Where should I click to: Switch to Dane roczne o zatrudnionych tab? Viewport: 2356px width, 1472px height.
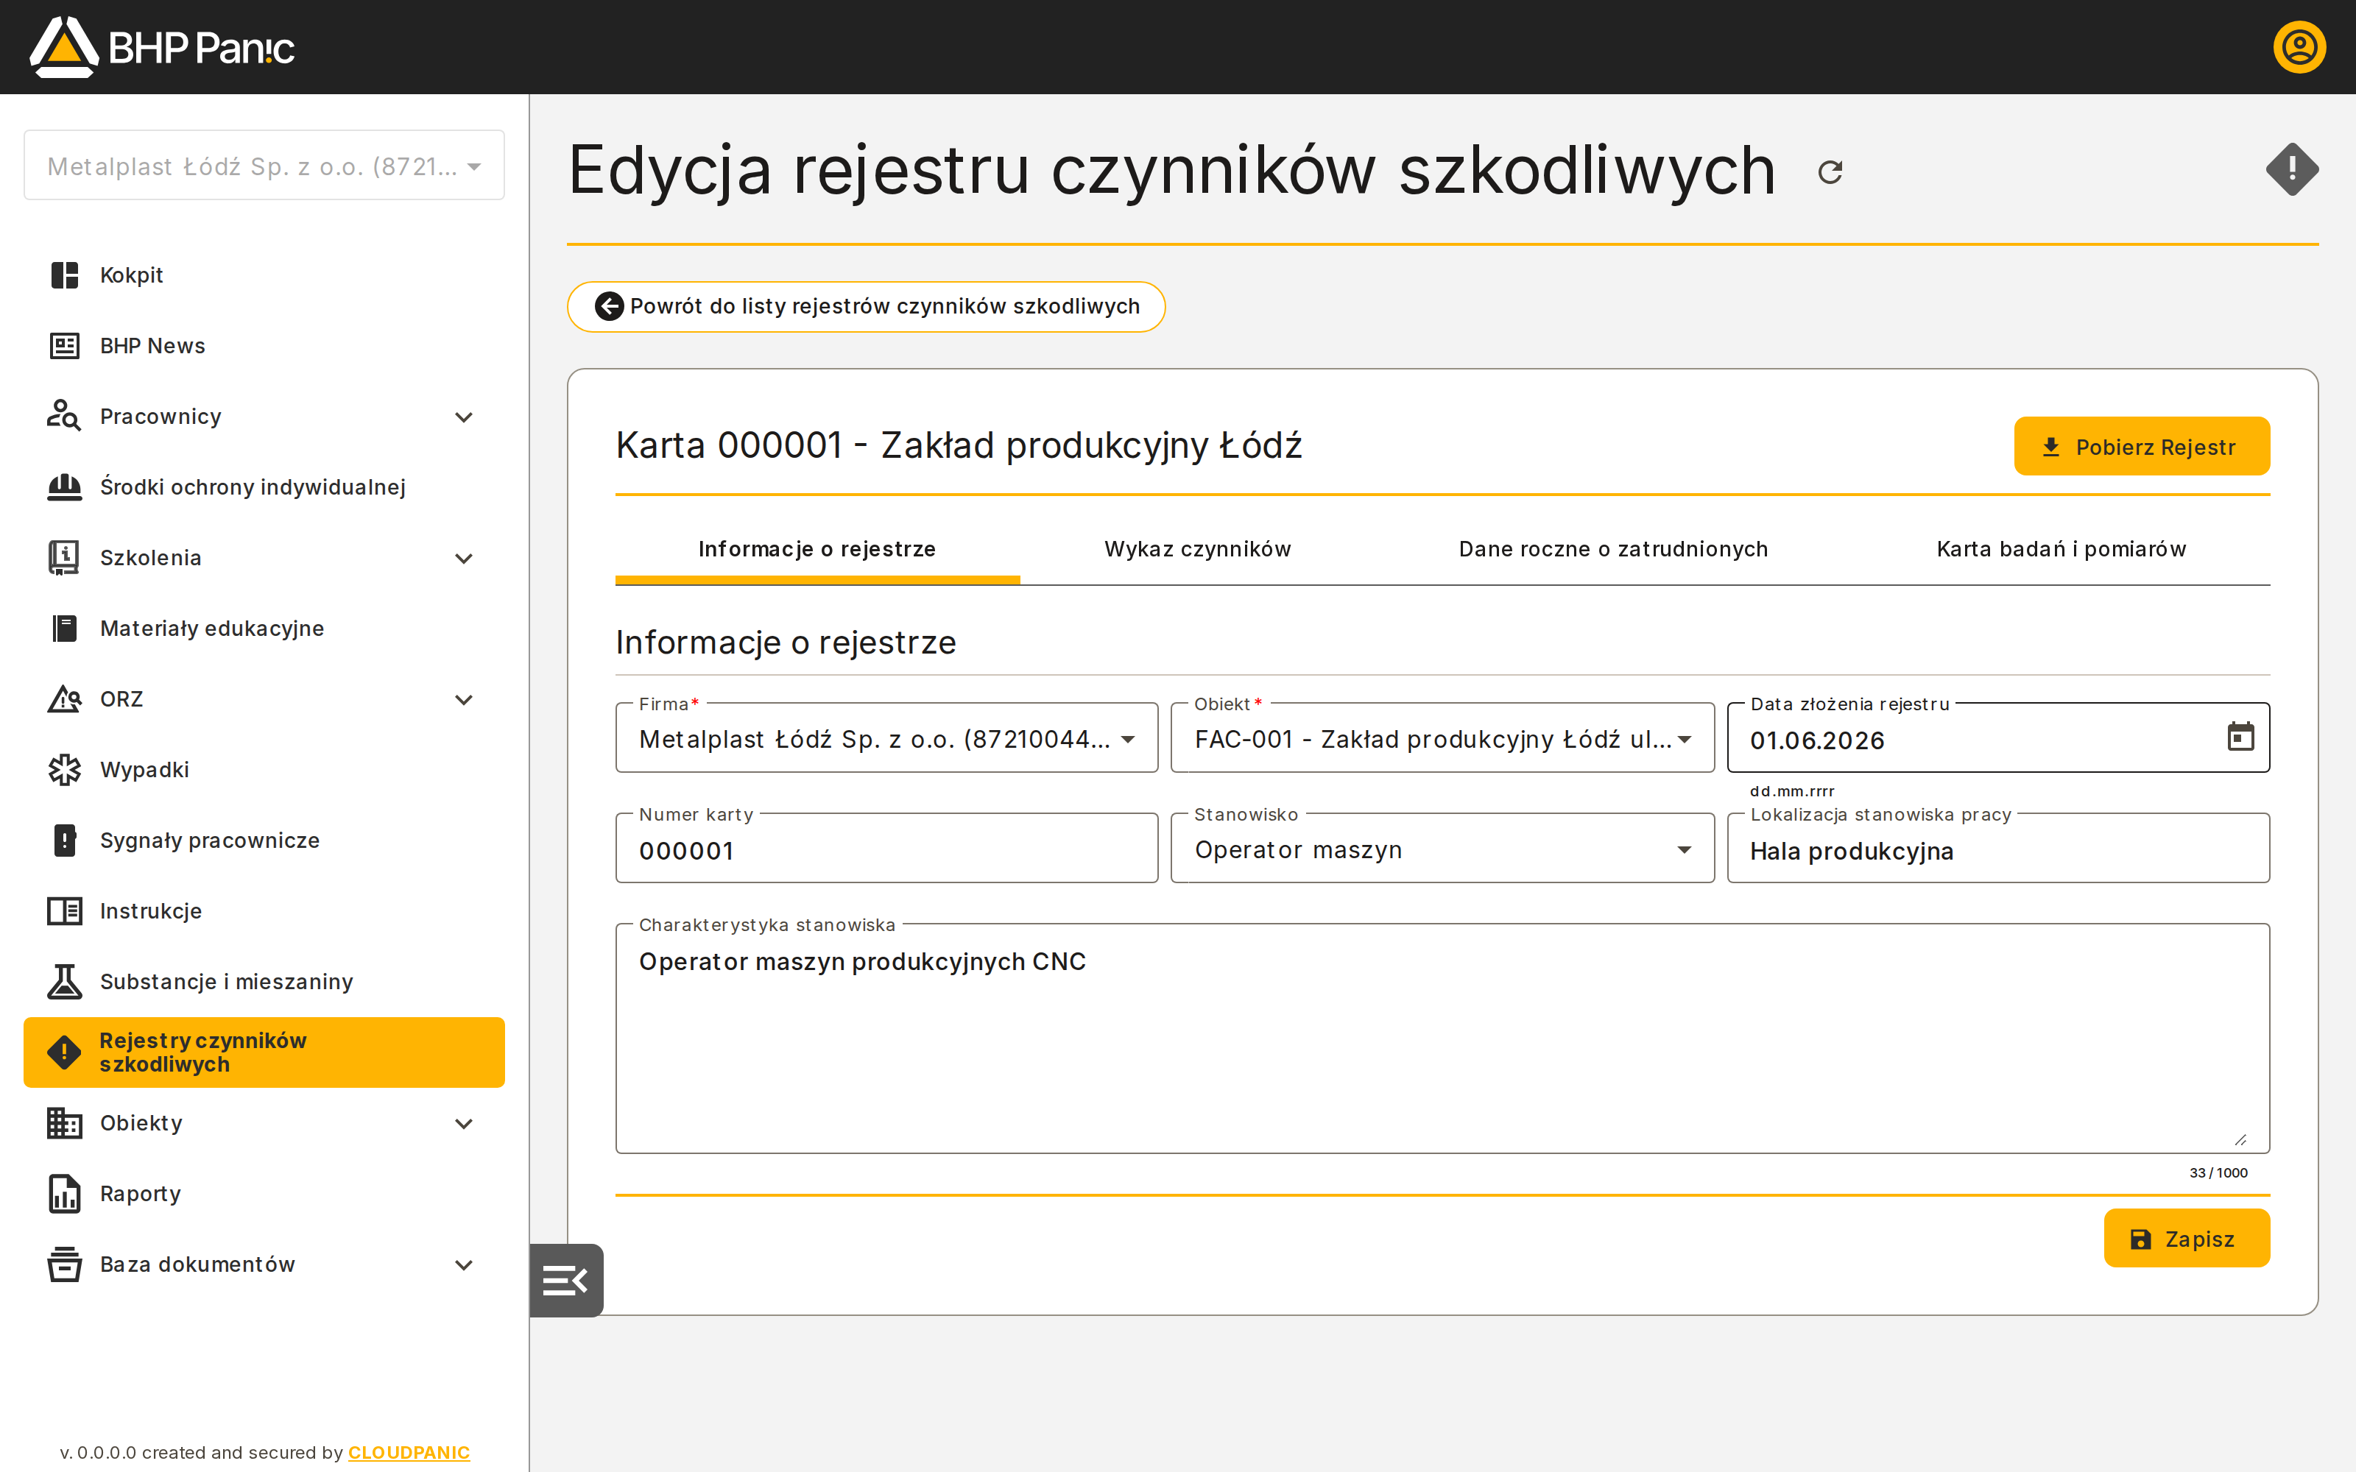[1613, 549]
